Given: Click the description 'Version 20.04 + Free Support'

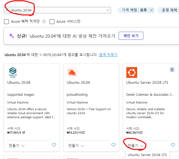Looking at the screenshot, I should (x=89, y=111).
